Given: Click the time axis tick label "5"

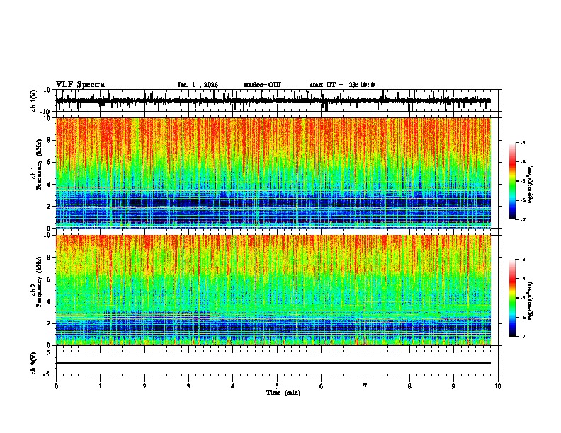Looking at the screenshot, I should [x=277, y=386].
